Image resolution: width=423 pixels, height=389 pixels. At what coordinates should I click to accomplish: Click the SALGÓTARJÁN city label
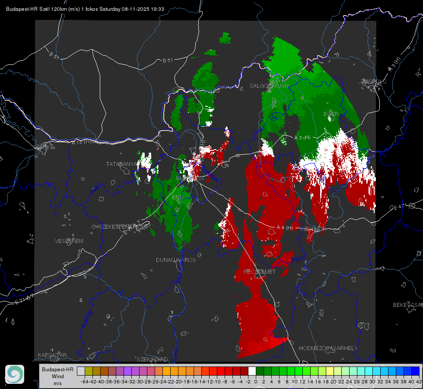tap(269, 86)
